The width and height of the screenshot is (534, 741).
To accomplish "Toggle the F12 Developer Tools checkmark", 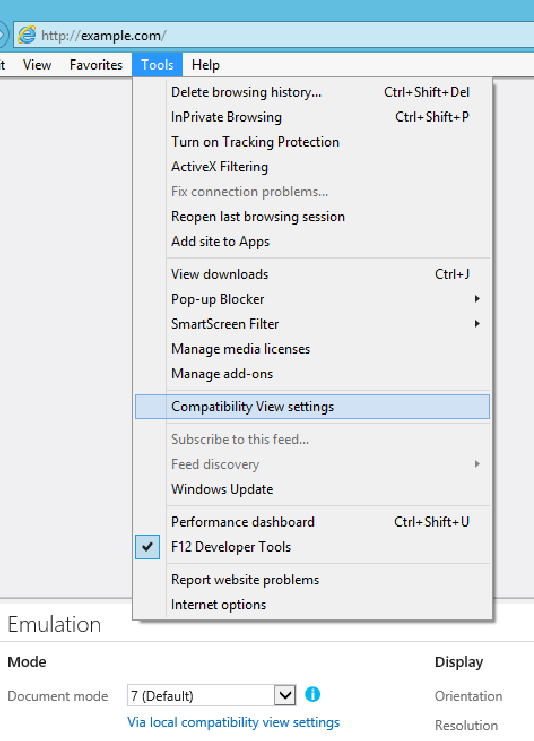I will point(147,547).
